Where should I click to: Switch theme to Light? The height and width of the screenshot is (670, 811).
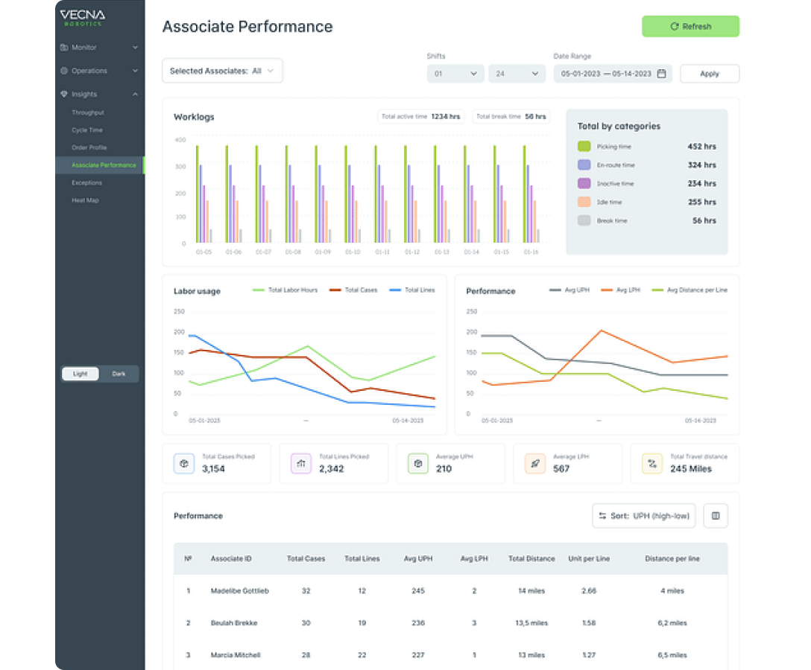[81, 374]
